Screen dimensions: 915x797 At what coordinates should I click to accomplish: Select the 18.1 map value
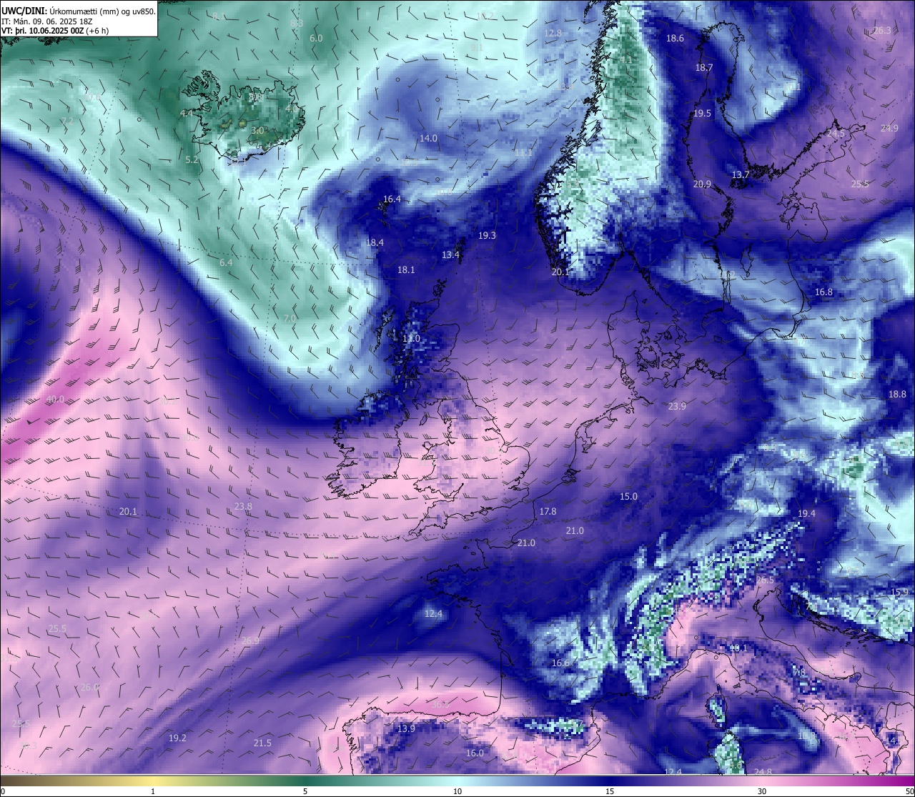coord(406,270)
